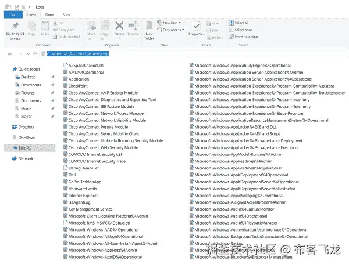Switch to the View tab
Screen dimensions: 349x264
coord(67,15)
